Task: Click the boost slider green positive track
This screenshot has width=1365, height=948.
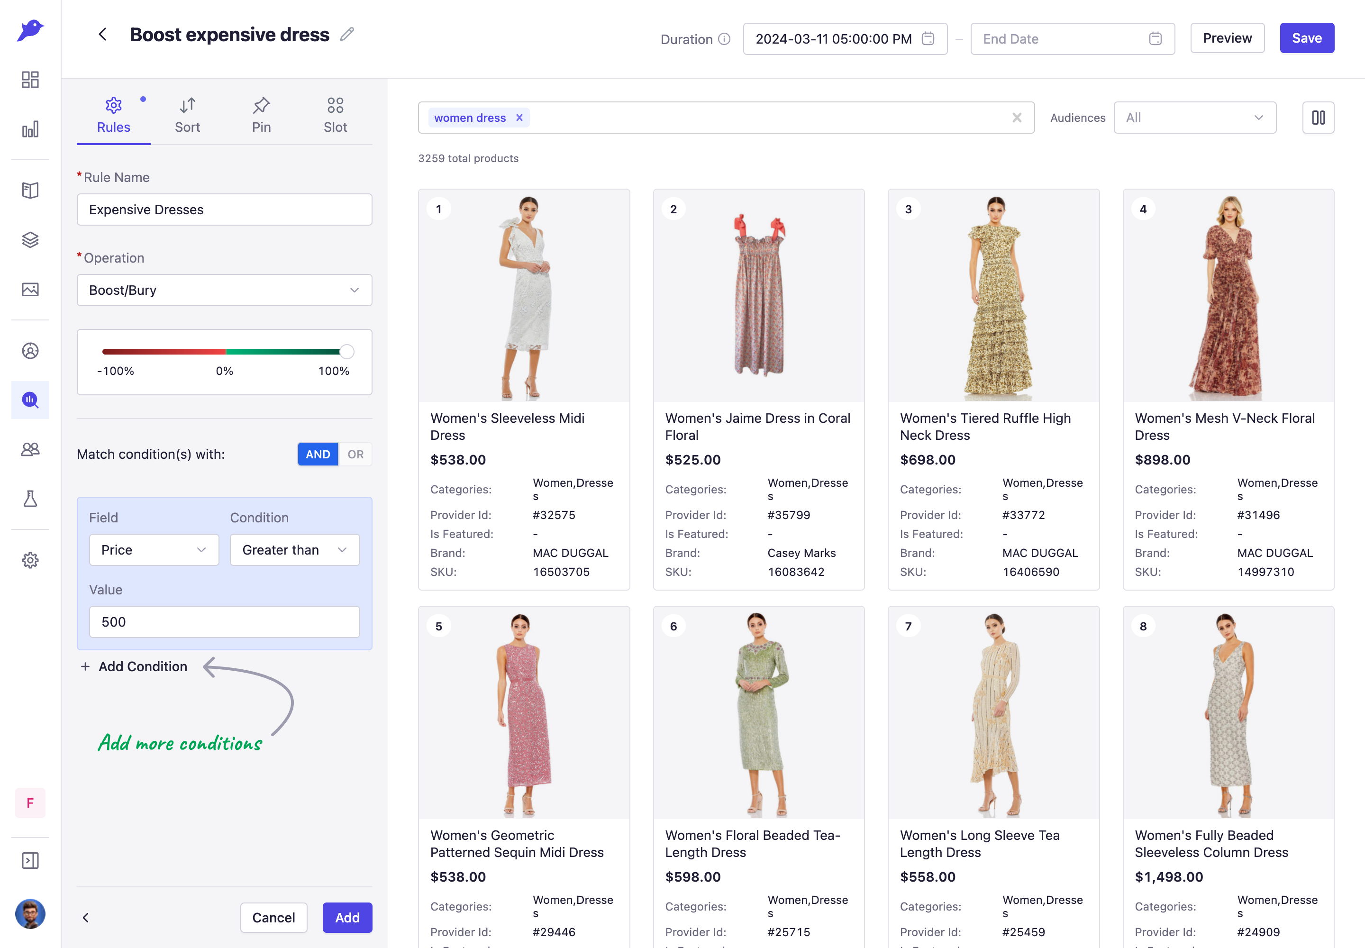Action: click(282, 352)
